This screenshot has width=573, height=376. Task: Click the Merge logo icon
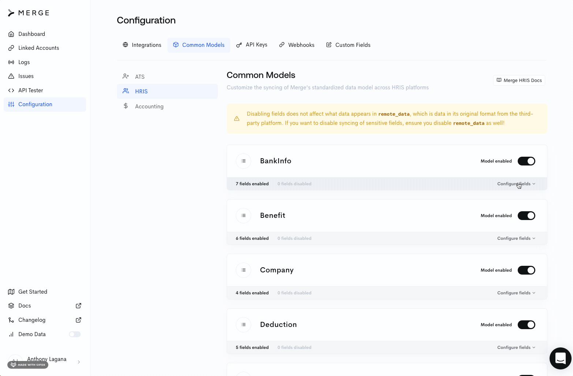pos(11,13)
